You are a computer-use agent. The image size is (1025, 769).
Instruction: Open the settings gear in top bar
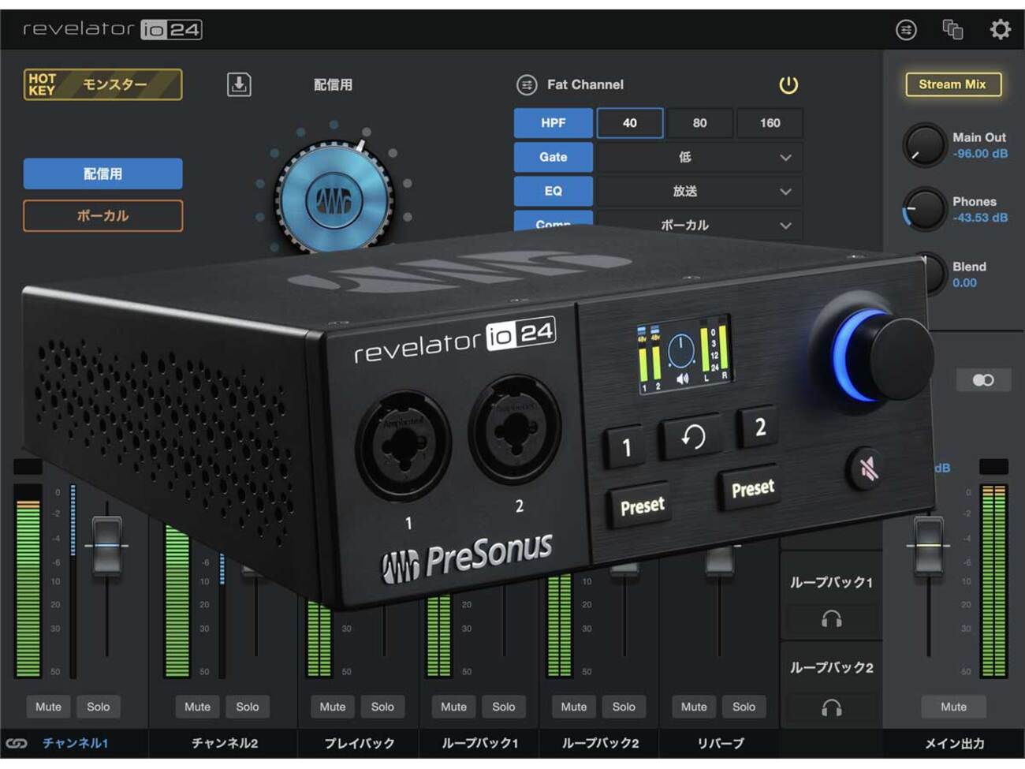[x=1000, y=30]
